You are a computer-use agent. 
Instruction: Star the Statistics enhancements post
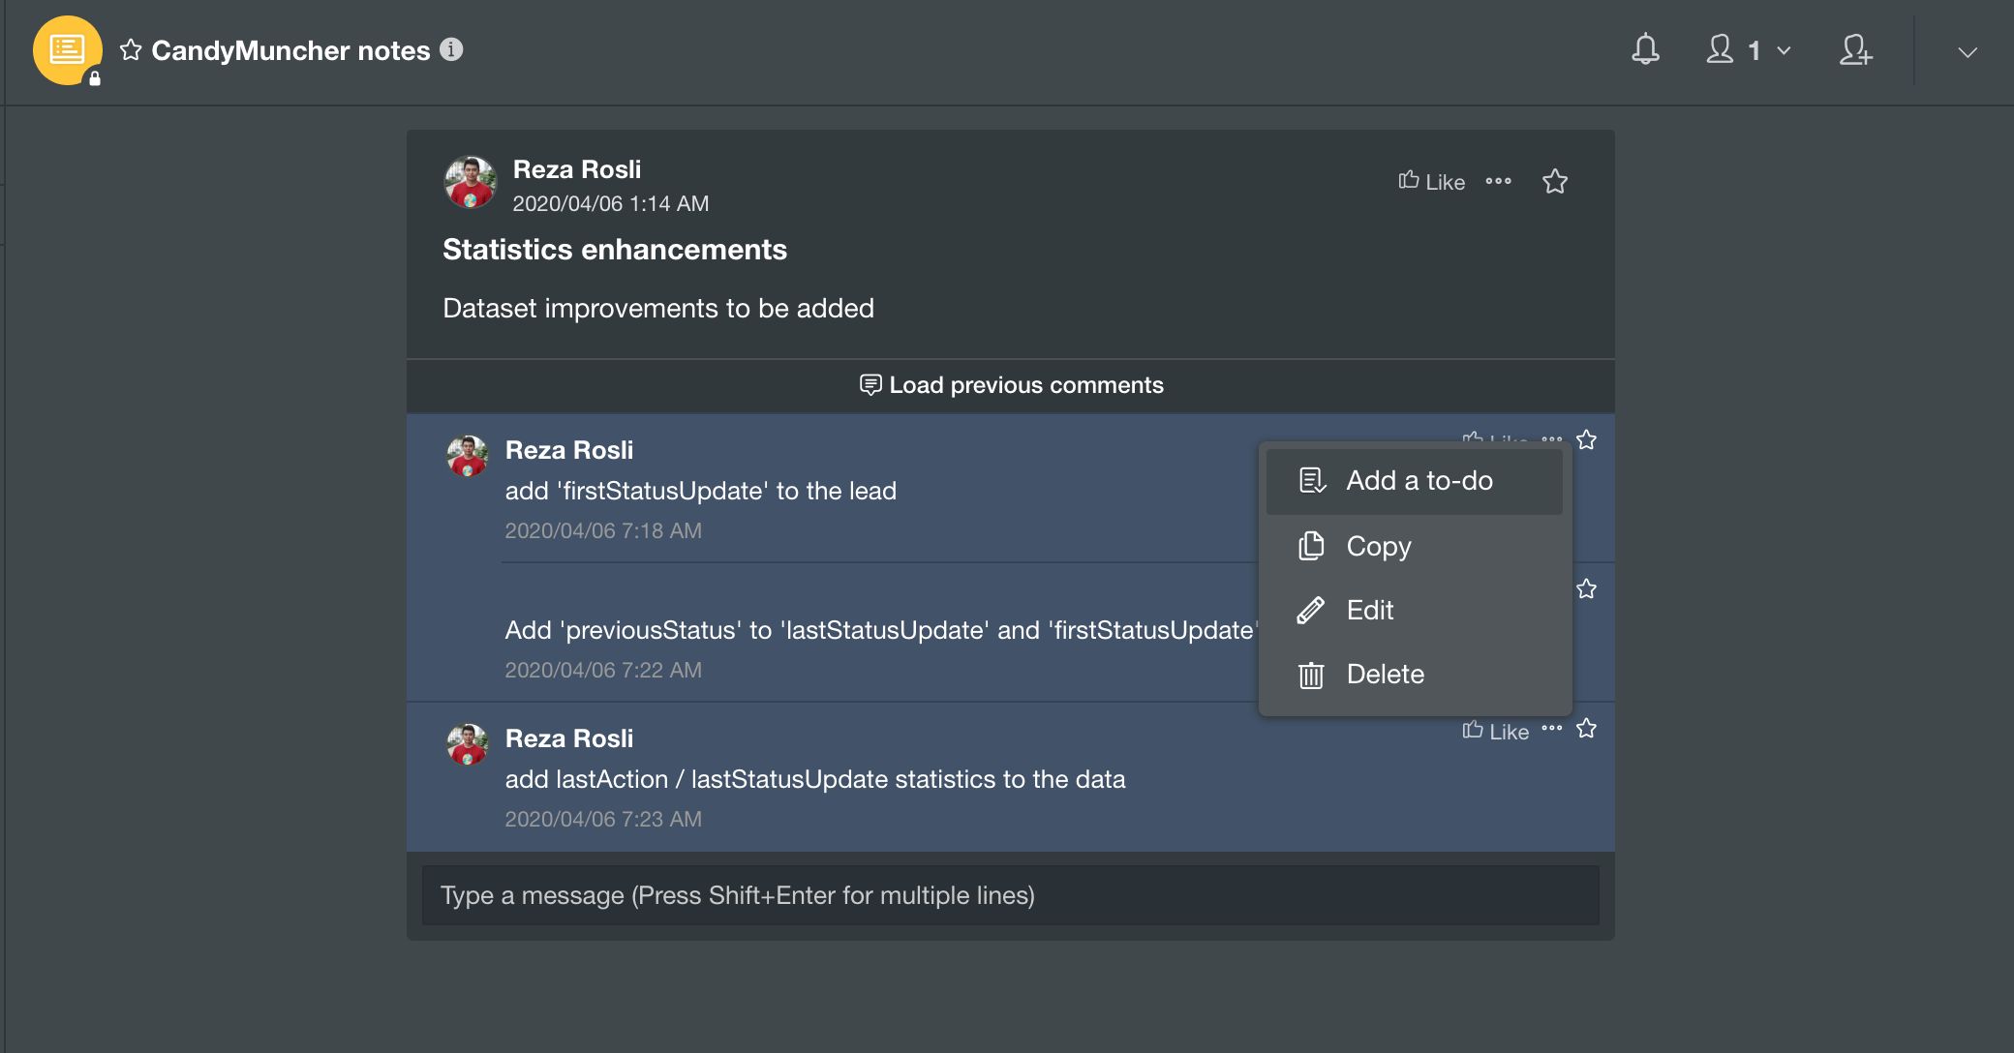[x=1555, y=181]
